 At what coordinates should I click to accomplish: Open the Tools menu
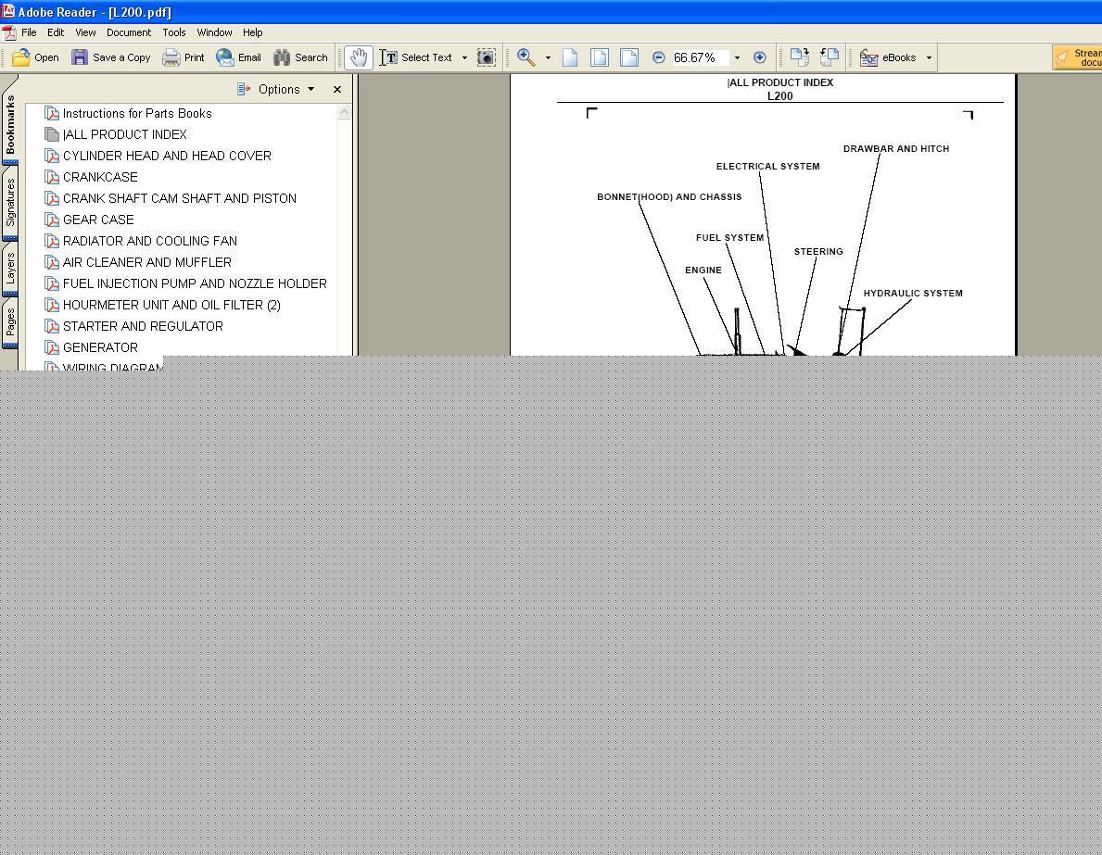pyautogui.click(x=173, y=32)
